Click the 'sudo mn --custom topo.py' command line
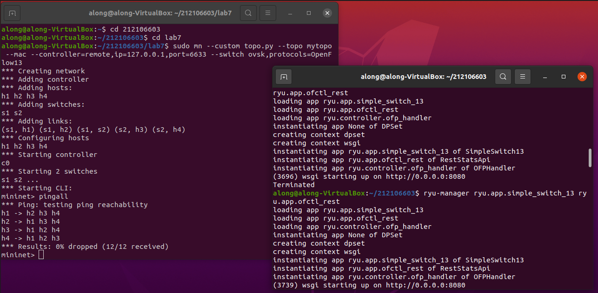This screenshot has width=598, height=293. pyautogui.click(x=167, y=54)
